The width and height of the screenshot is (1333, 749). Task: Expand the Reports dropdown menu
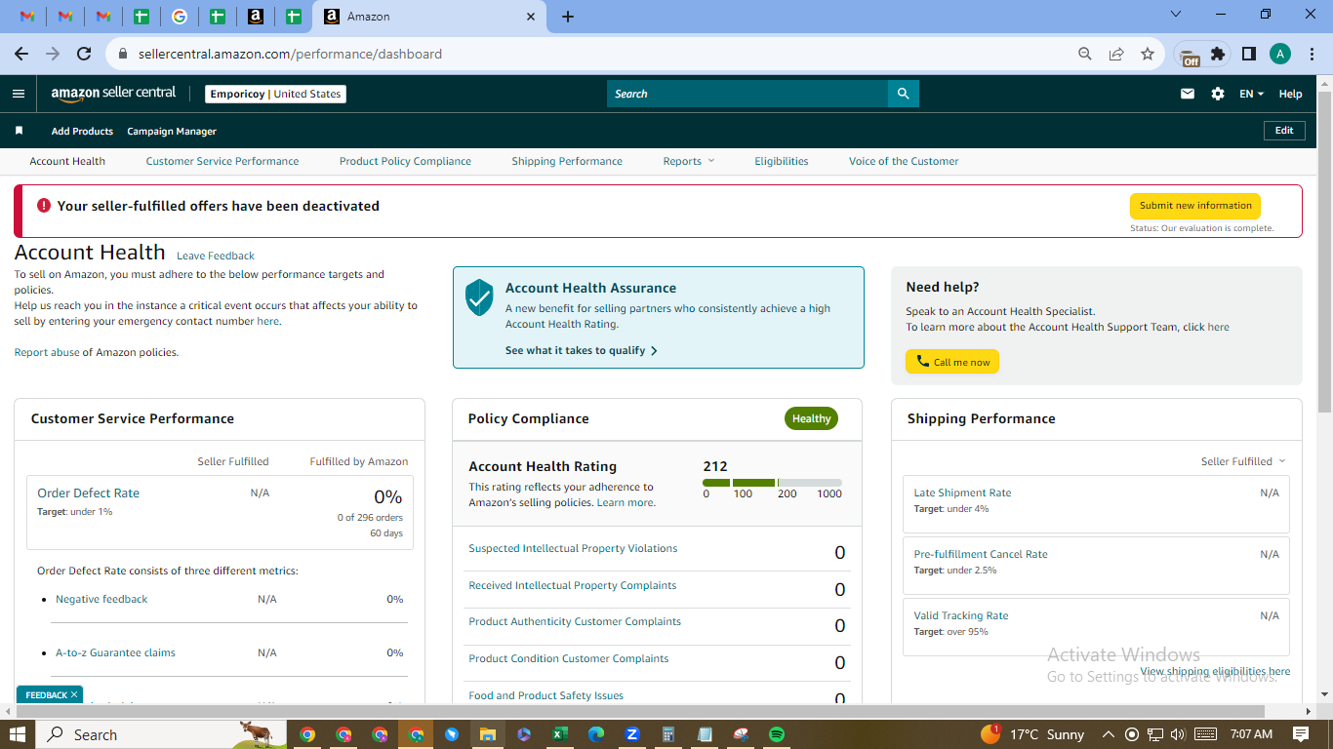click(689, 161)
